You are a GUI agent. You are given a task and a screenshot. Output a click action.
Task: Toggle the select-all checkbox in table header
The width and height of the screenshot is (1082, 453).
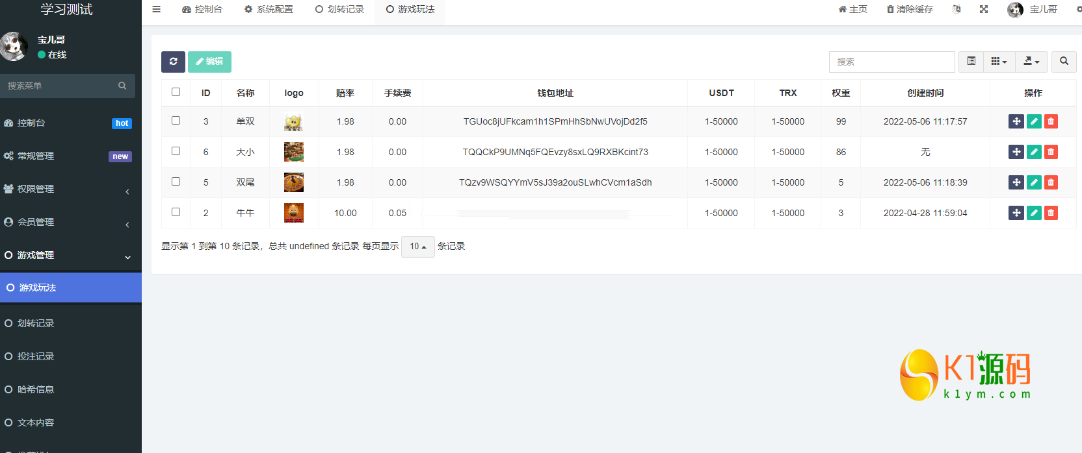coord(176,92)
